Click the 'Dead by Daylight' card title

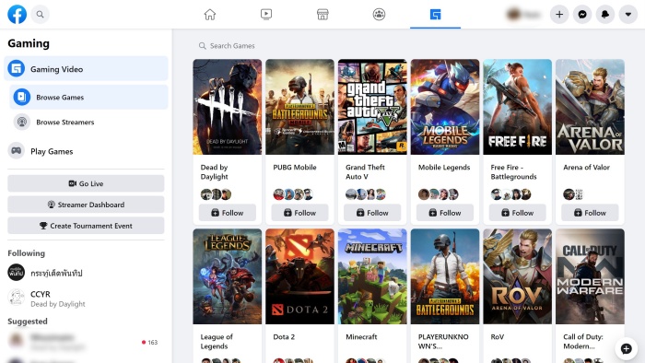(x=215, y=172)
